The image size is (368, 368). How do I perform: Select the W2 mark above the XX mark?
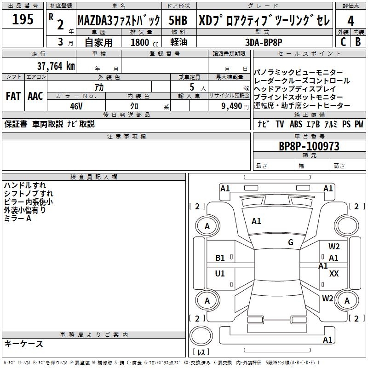[x=334, y=247]
